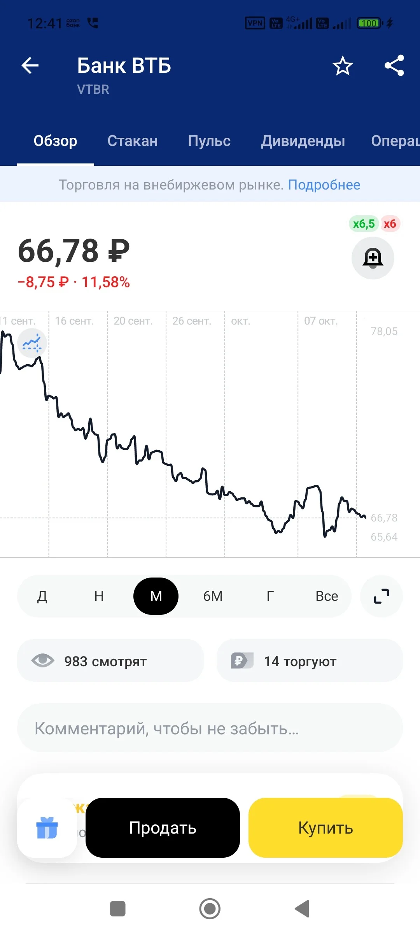This screenshot has width=420, height=934.
Task: Toggle chart type indicator icon
Action: pos(32,343)
